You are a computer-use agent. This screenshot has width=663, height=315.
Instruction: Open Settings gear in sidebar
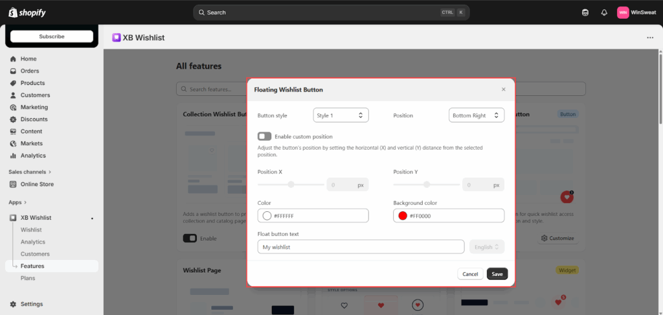point(14,304)
